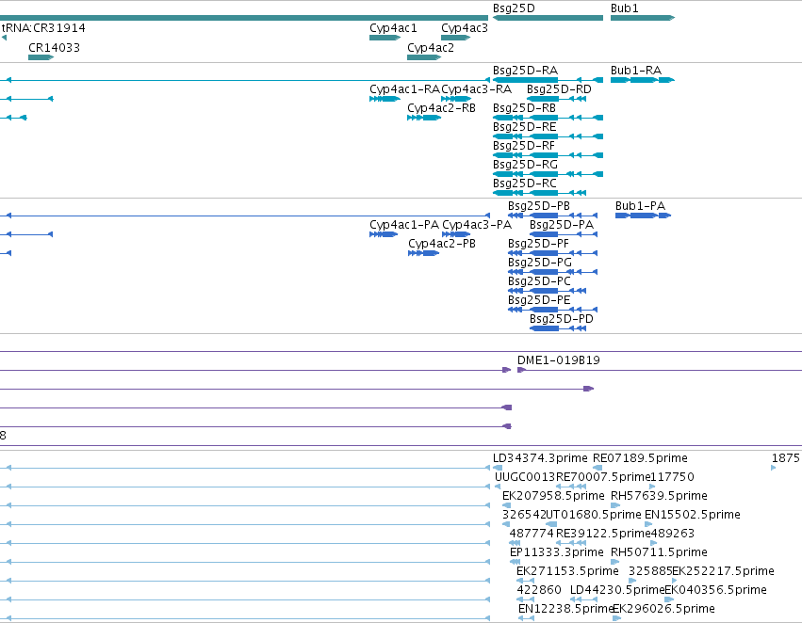The width and height of the screenshot is (802, 623).
Task: Select EST RE07189.5prime
Action: tap(597, 468)
